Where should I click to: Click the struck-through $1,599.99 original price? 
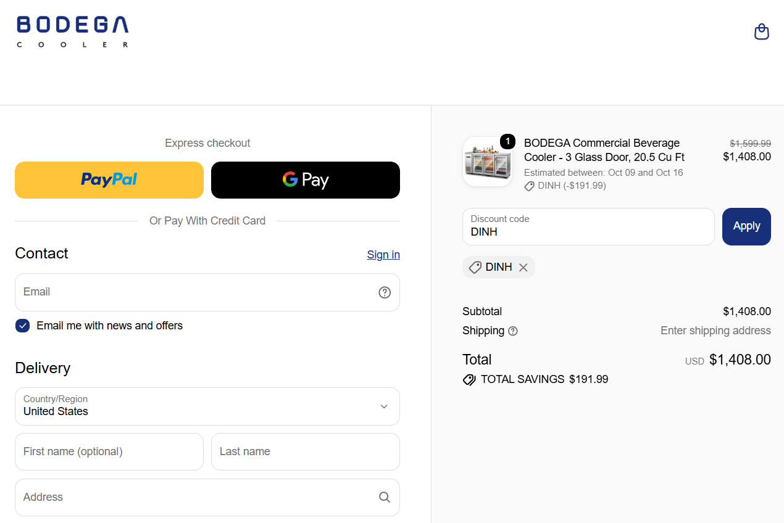[x=750, y=144]
